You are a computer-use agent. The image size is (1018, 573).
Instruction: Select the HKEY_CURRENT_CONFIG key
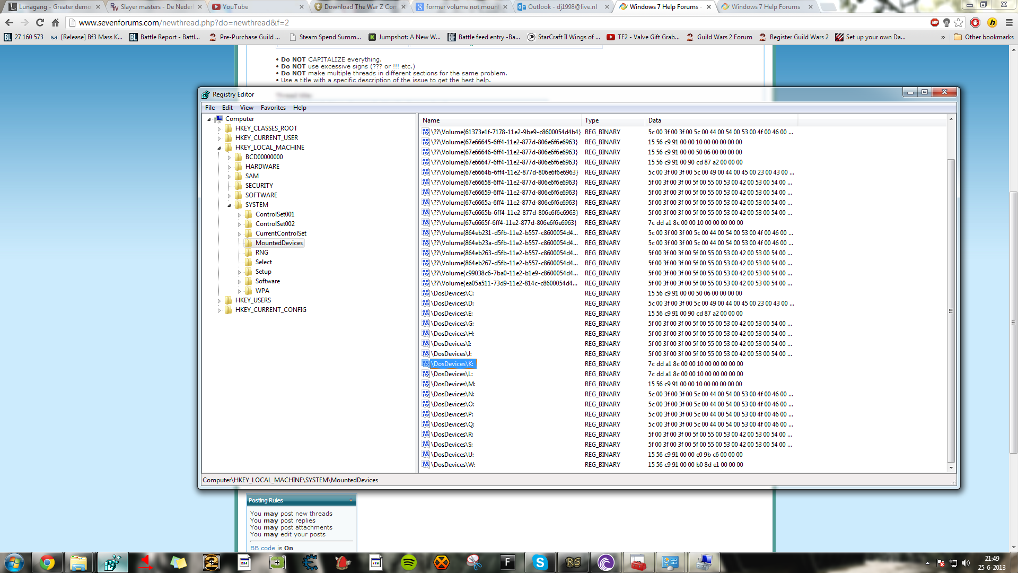click(x=270, y=310)
